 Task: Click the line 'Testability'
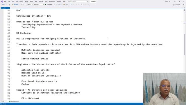(x=28, y=27)
